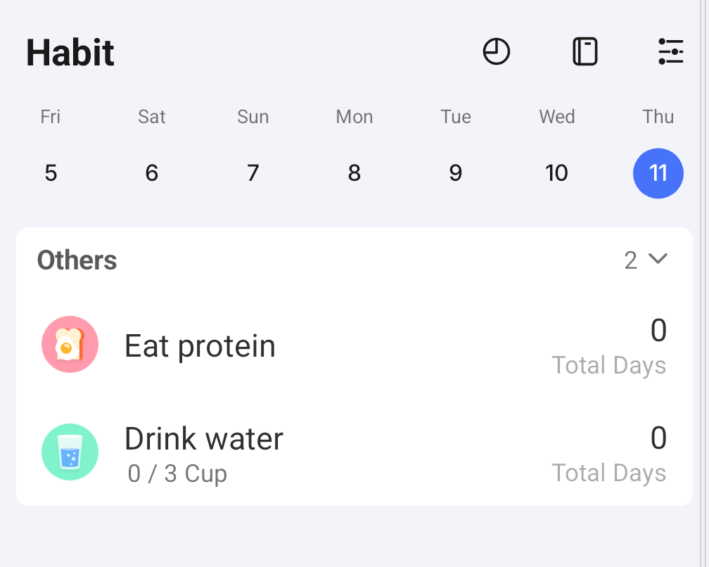The height and width of the screenshot is (567, 709).
Task: Open the habit statistics pie chart icon
Action: (x=496, y=52)
